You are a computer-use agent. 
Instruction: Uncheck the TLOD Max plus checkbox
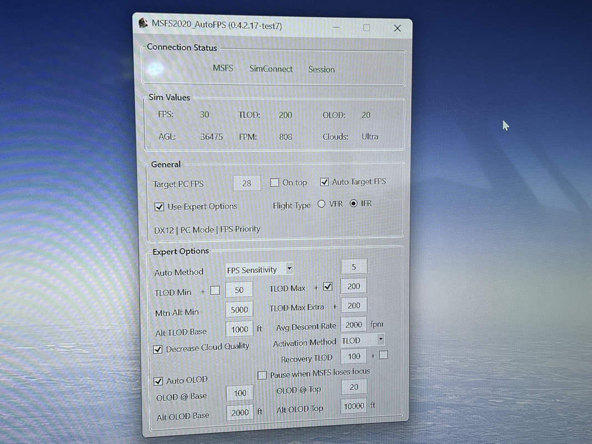[328, 286]
